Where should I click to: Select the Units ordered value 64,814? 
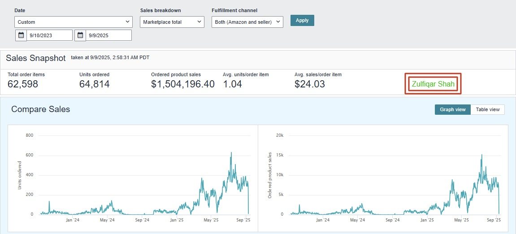click(x=94, y=84)
